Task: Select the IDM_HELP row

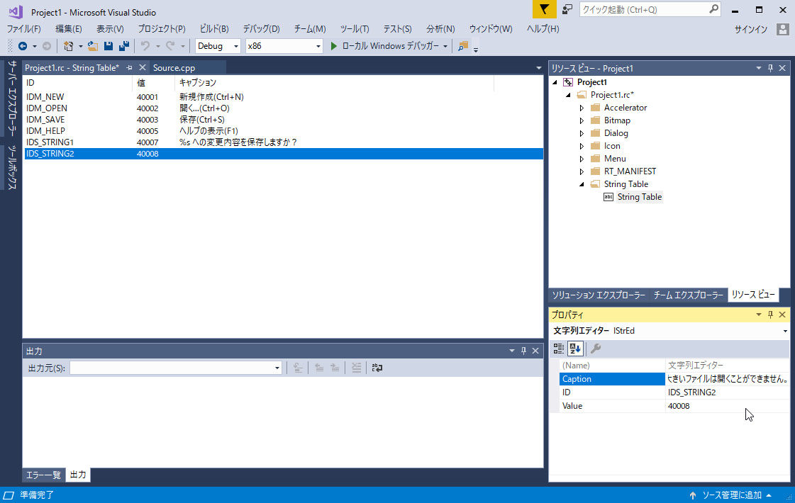Action: (x=283, y=130)
